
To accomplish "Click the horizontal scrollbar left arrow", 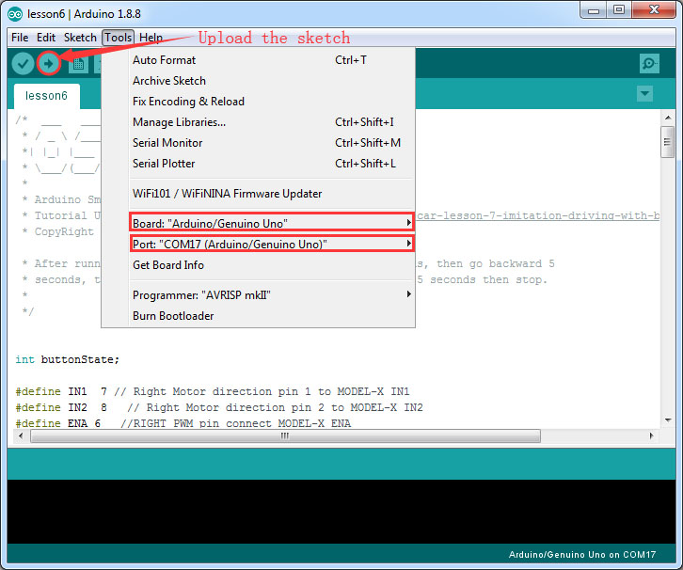I will point(20,435).
